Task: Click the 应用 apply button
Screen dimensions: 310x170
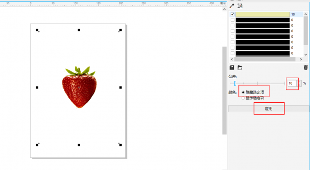Action: pos(269,109)
